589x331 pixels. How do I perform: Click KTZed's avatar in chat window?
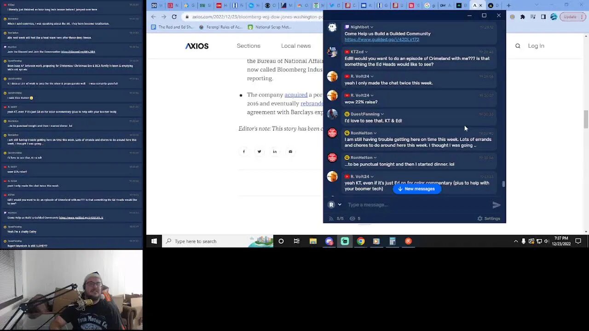pos(332,52)
